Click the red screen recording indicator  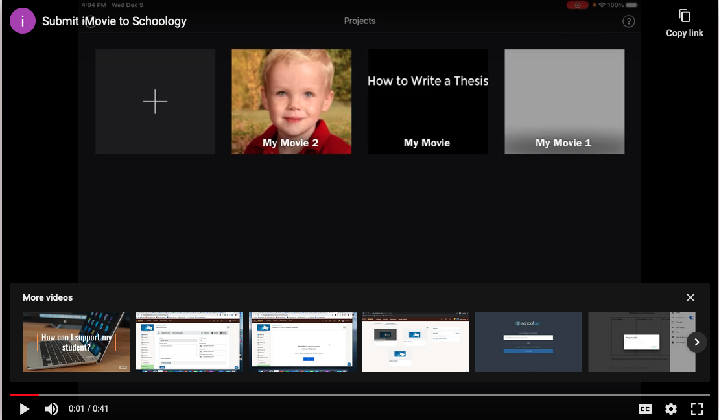pyautogui.click(x=577, y=5)
